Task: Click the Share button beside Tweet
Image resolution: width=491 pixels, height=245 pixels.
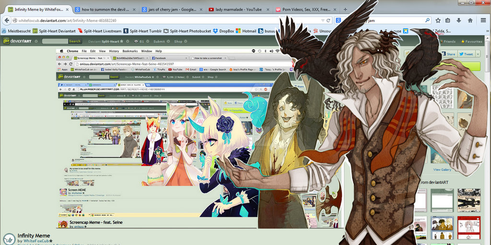Action: [448, 54]
